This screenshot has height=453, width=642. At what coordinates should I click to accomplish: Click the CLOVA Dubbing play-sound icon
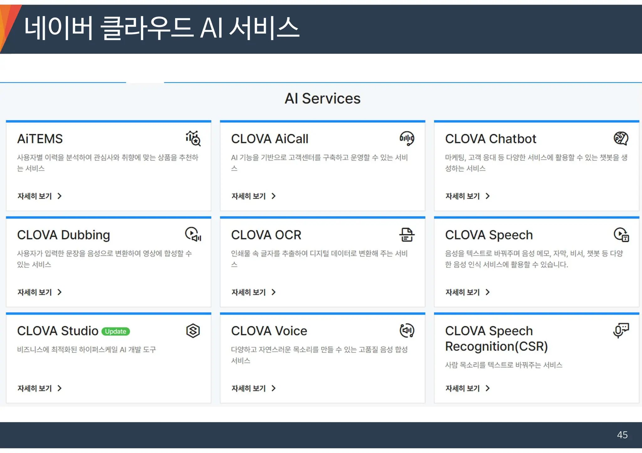(193, 234)
